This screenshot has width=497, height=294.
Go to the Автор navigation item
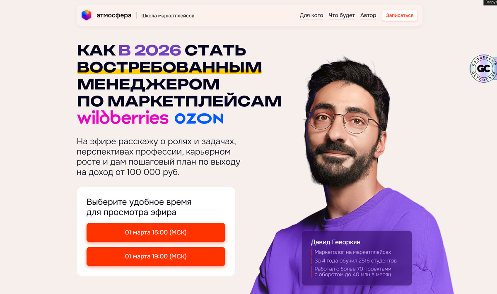click(x=368, y=15)
